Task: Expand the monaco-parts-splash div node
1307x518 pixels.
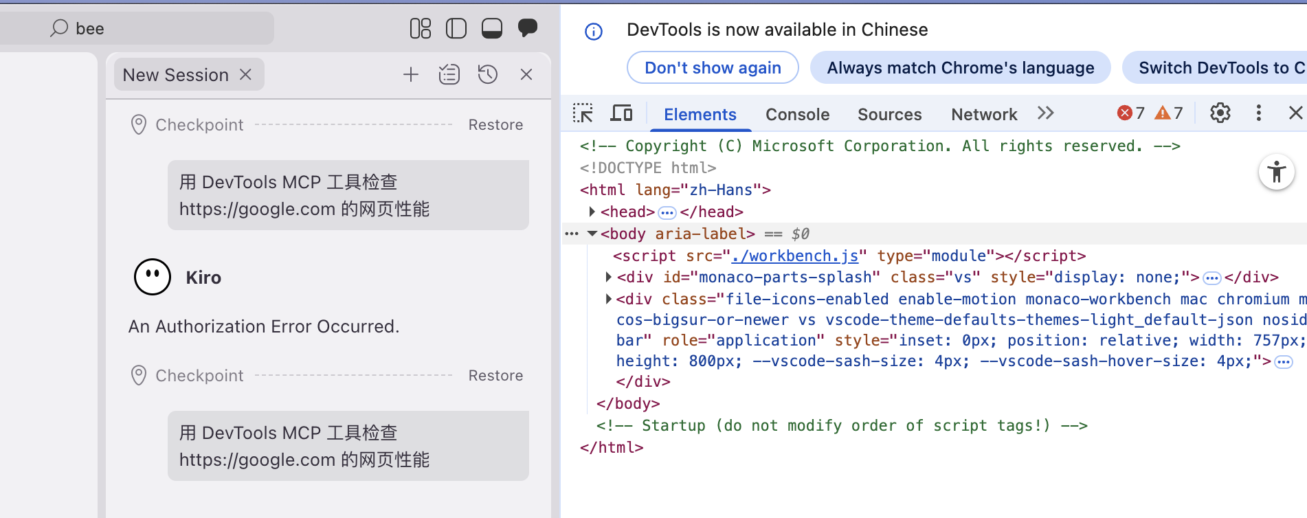Action: (x=608, y=278)
